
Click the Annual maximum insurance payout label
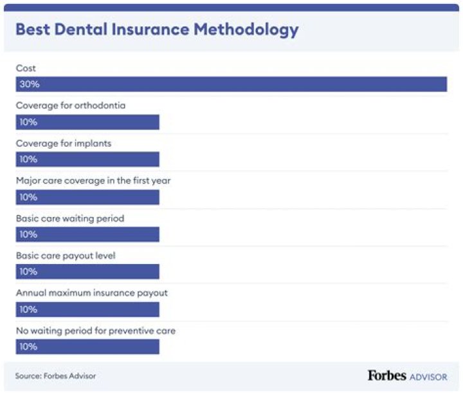pos(91,293)
